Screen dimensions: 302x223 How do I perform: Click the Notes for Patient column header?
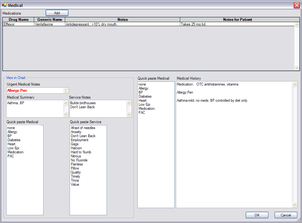(x=237, y=20)
